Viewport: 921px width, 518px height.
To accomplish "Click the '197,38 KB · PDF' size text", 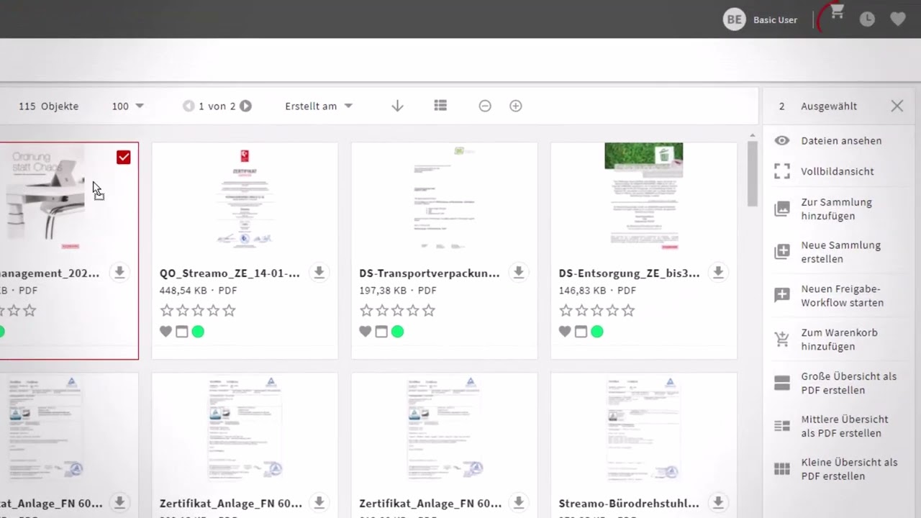I will pyautogui.click(x=398, y=291).
